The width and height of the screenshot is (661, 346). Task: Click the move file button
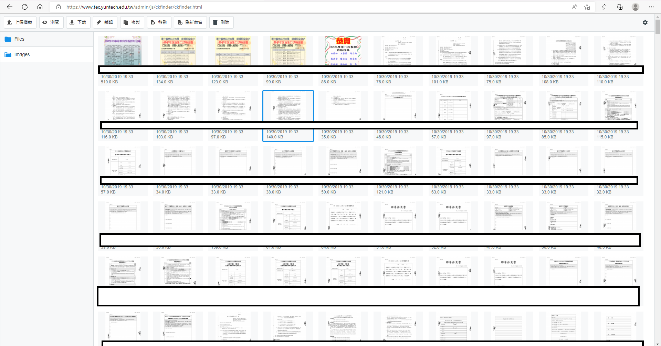159,22
